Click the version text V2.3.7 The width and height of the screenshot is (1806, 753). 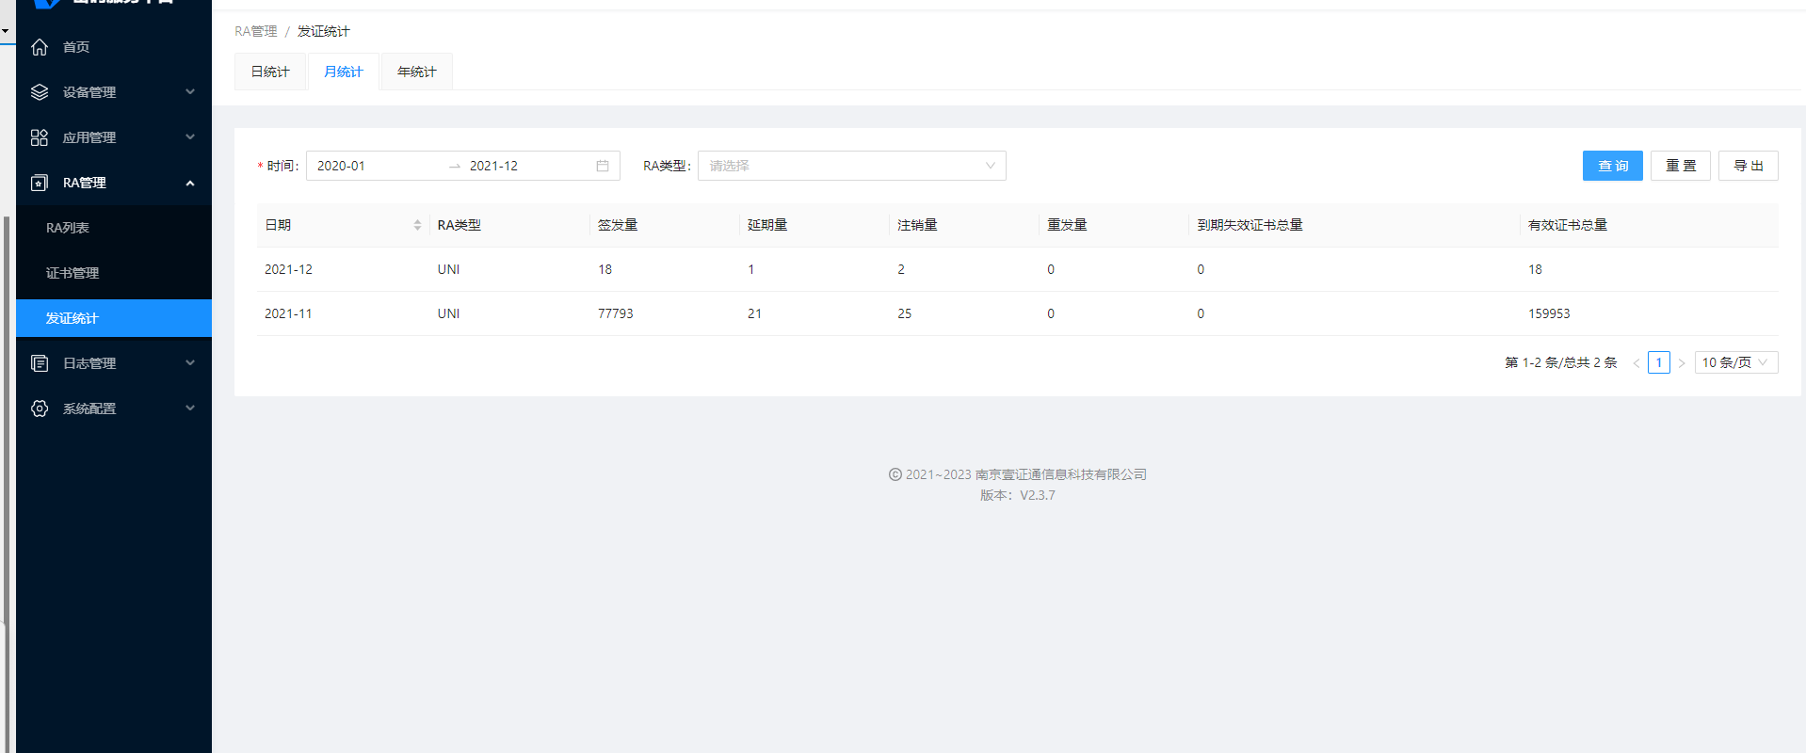coord(1038,495)
